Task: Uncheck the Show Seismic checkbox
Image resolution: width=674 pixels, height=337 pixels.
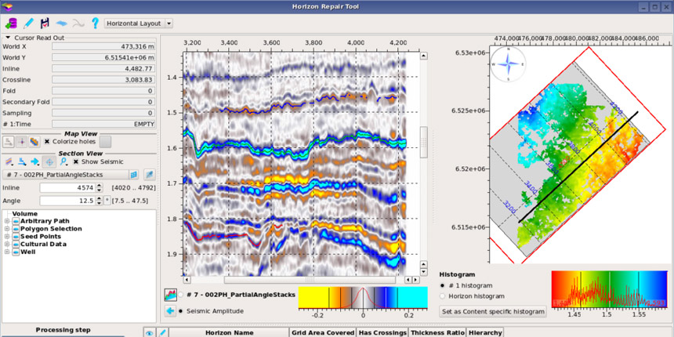Action: point(75,161)
